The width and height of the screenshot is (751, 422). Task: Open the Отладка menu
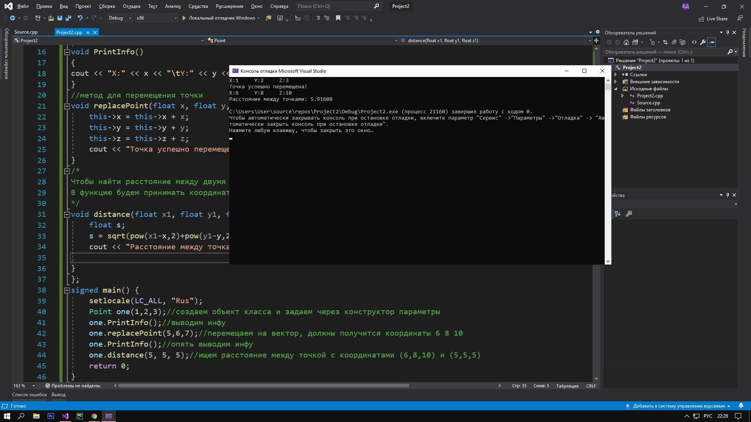(x=131, y=6)
